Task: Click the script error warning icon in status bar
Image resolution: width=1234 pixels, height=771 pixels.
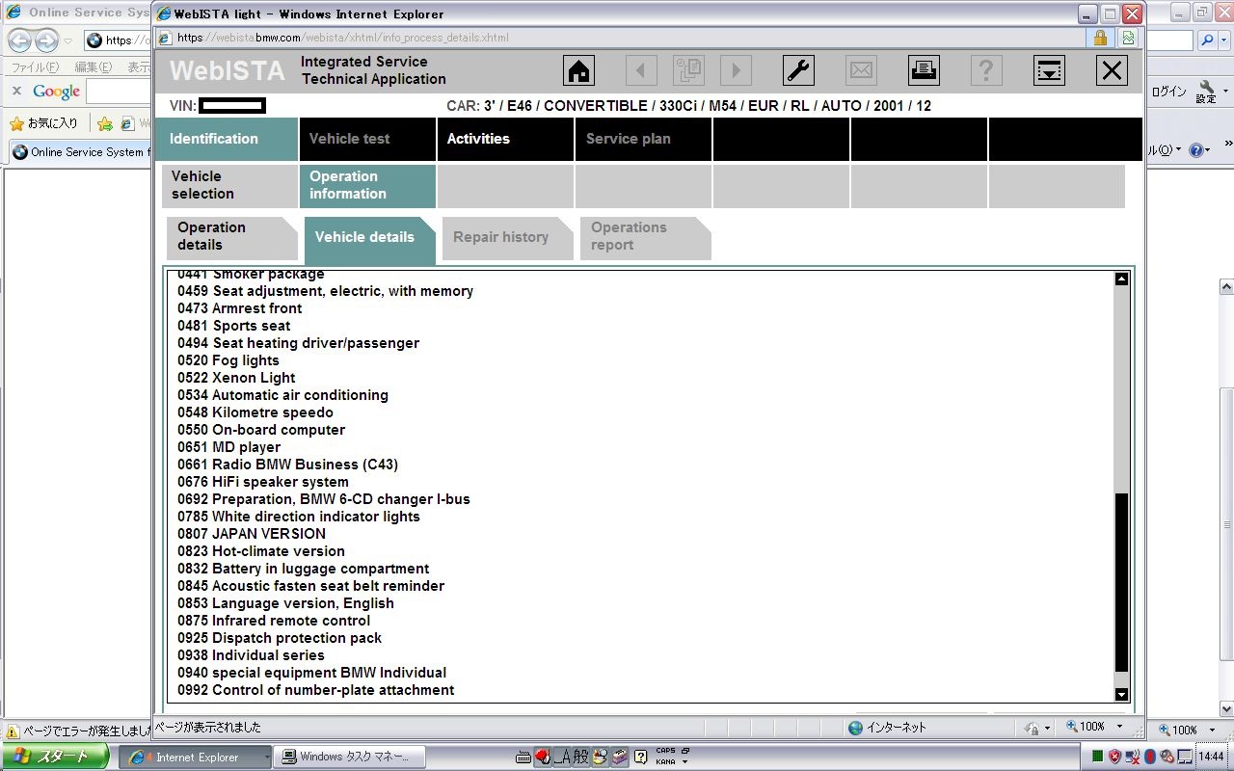Action: (13, 731)
